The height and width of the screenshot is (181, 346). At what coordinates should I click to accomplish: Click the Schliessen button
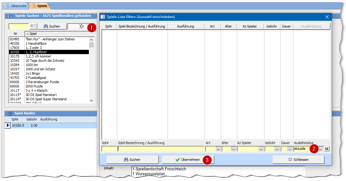299,160
